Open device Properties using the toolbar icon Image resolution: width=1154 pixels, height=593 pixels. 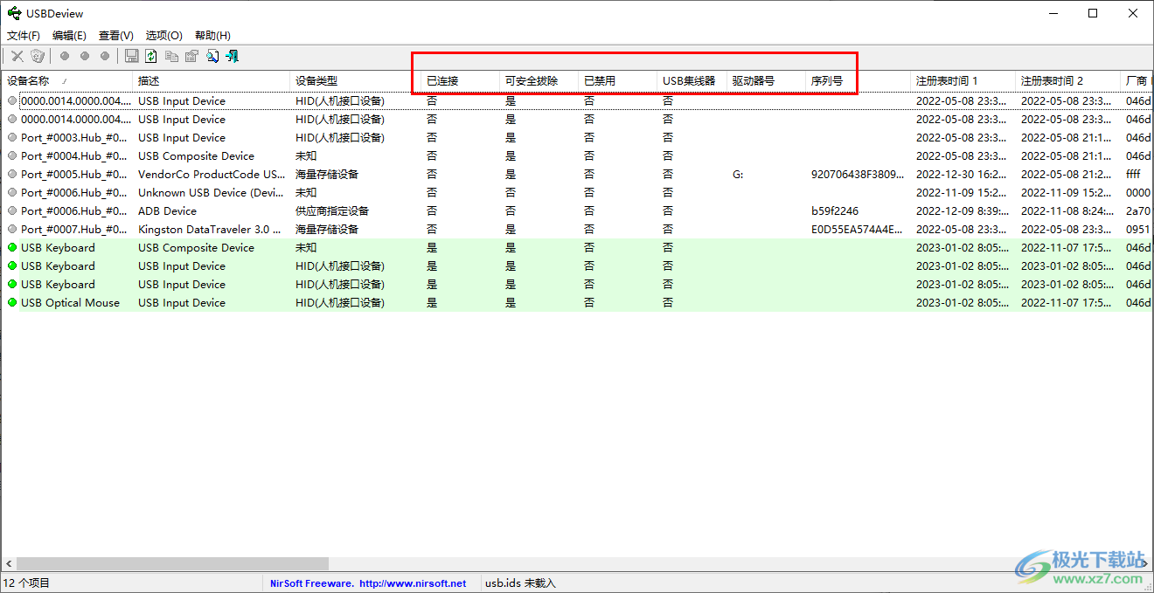(x=191, y=56)
